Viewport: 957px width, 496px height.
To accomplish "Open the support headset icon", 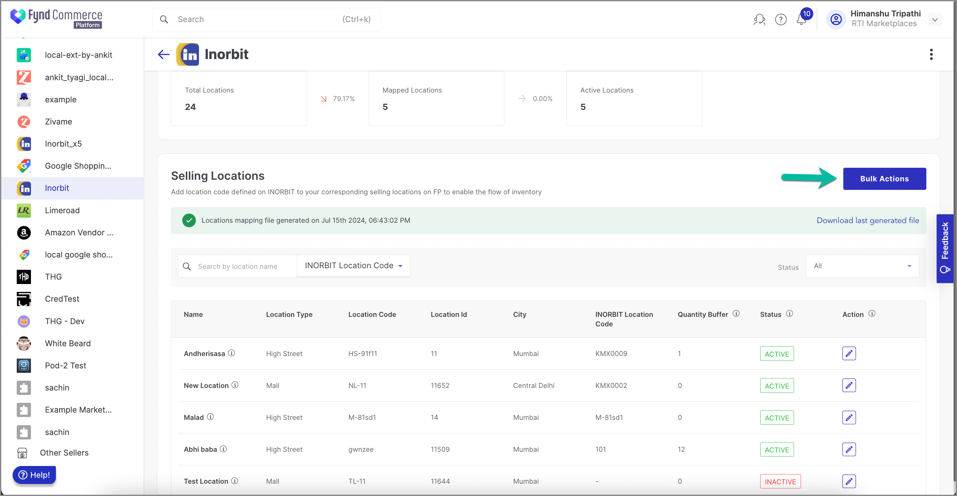I will click(x=759, y=19).
